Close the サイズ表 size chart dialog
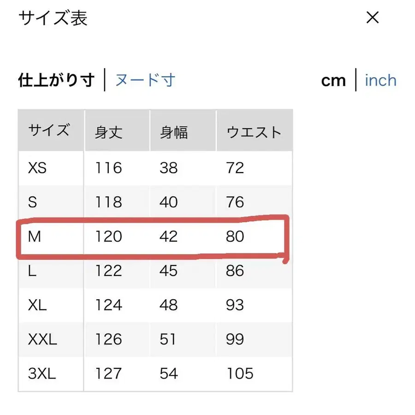 [372, 18]
